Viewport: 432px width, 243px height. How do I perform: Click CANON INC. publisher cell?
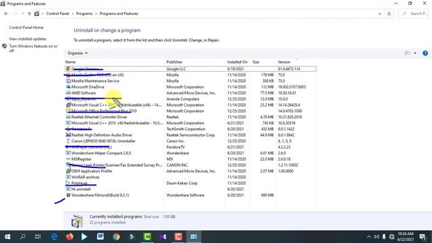pos(177,165)
